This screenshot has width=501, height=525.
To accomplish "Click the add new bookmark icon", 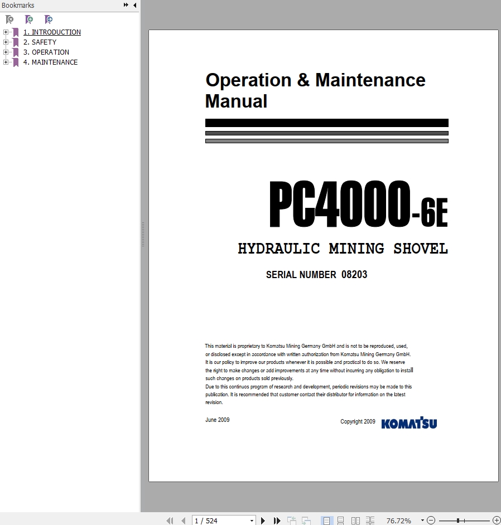I will point(29,20).
